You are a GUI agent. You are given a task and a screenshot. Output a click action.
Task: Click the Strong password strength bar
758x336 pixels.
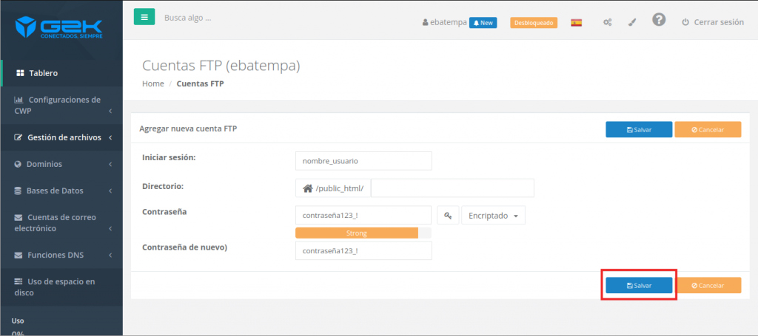tap(357, 233)
